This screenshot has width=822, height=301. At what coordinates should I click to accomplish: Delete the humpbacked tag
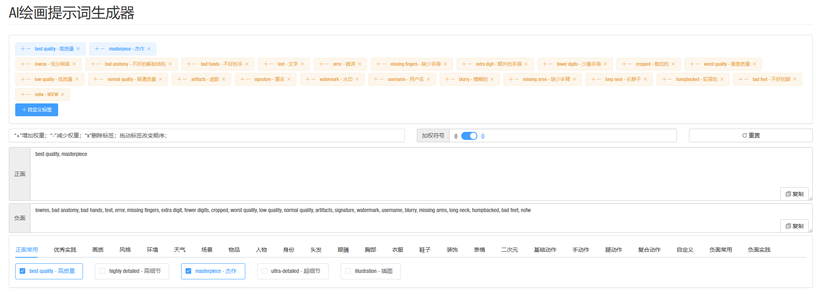click(x=722, y=79)
